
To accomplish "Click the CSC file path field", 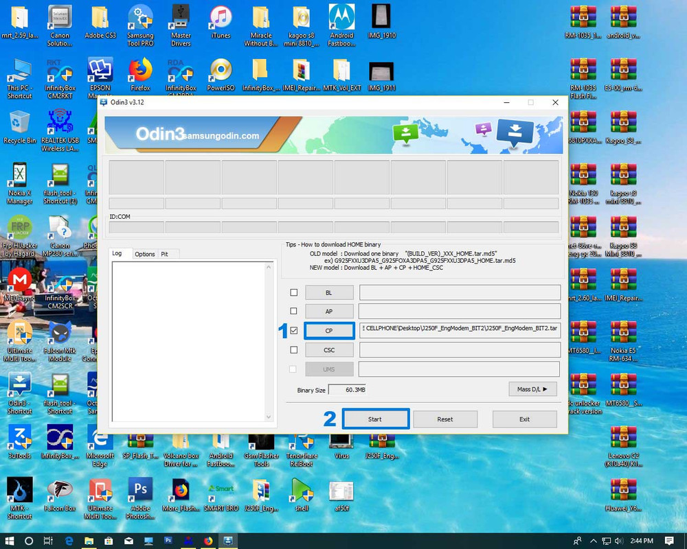I will pyautogui.click(x=460, y=350).
